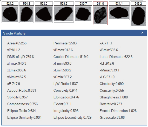Click the Convexity:0.944 value
This screenshot has height=127, width=148.
(65, 90)
